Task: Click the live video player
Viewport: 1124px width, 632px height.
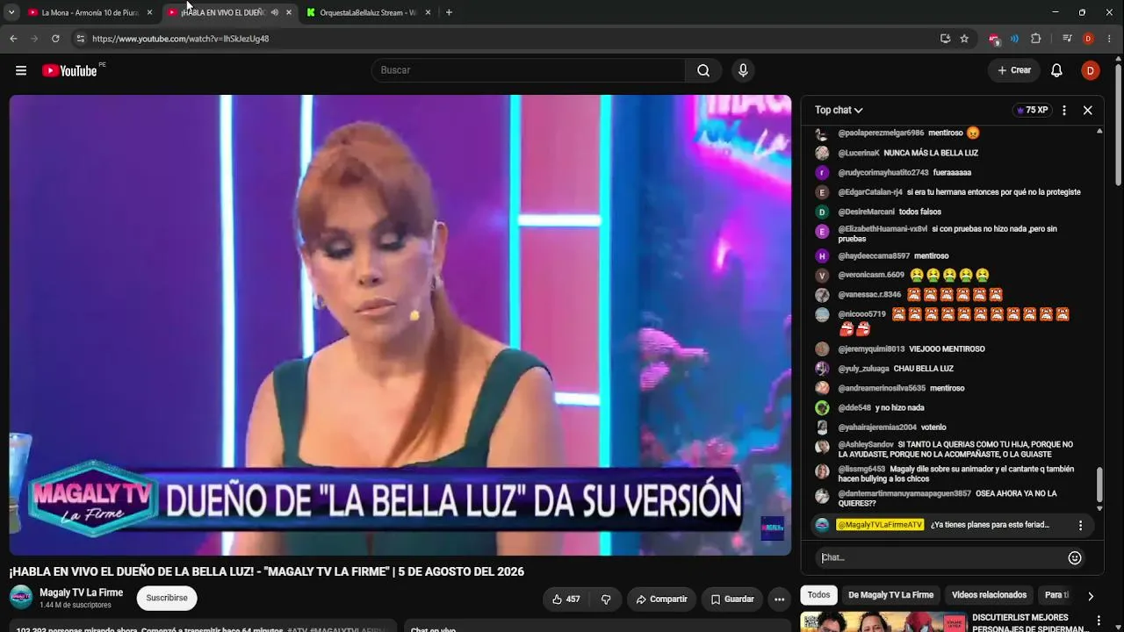Action: tap(400, 325)
